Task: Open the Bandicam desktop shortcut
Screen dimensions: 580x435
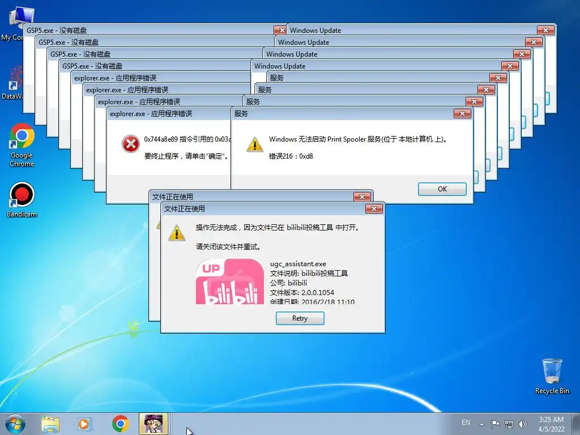Action: (22, 200)
